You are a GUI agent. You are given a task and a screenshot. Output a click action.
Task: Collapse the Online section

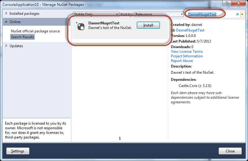(6, 22)
